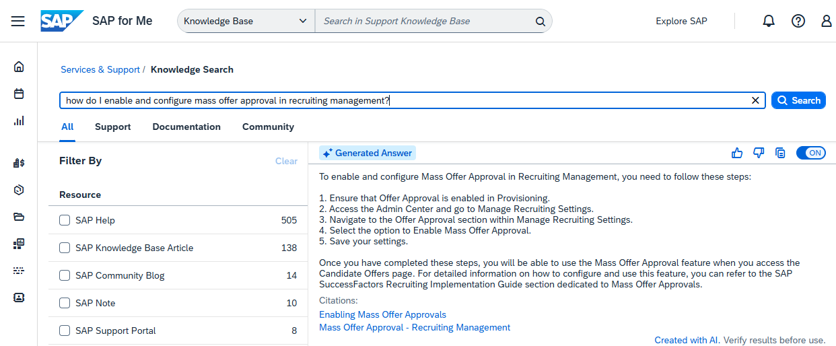Click the Resource filter heading

[80, 195]
